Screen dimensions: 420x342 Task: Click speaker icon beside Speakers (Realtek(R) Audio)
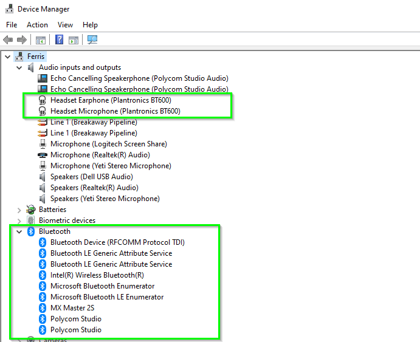pyautogui.click(x=43, y=188)
